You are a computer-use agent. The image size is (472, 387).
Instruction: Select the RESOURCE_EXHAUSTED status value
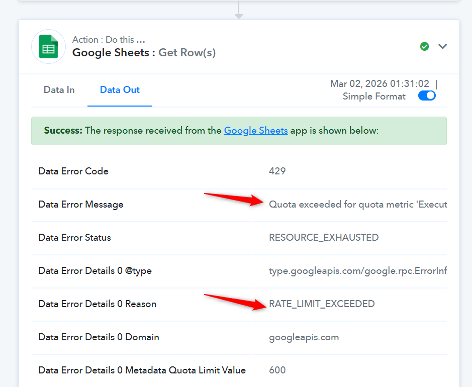(324, 238)
